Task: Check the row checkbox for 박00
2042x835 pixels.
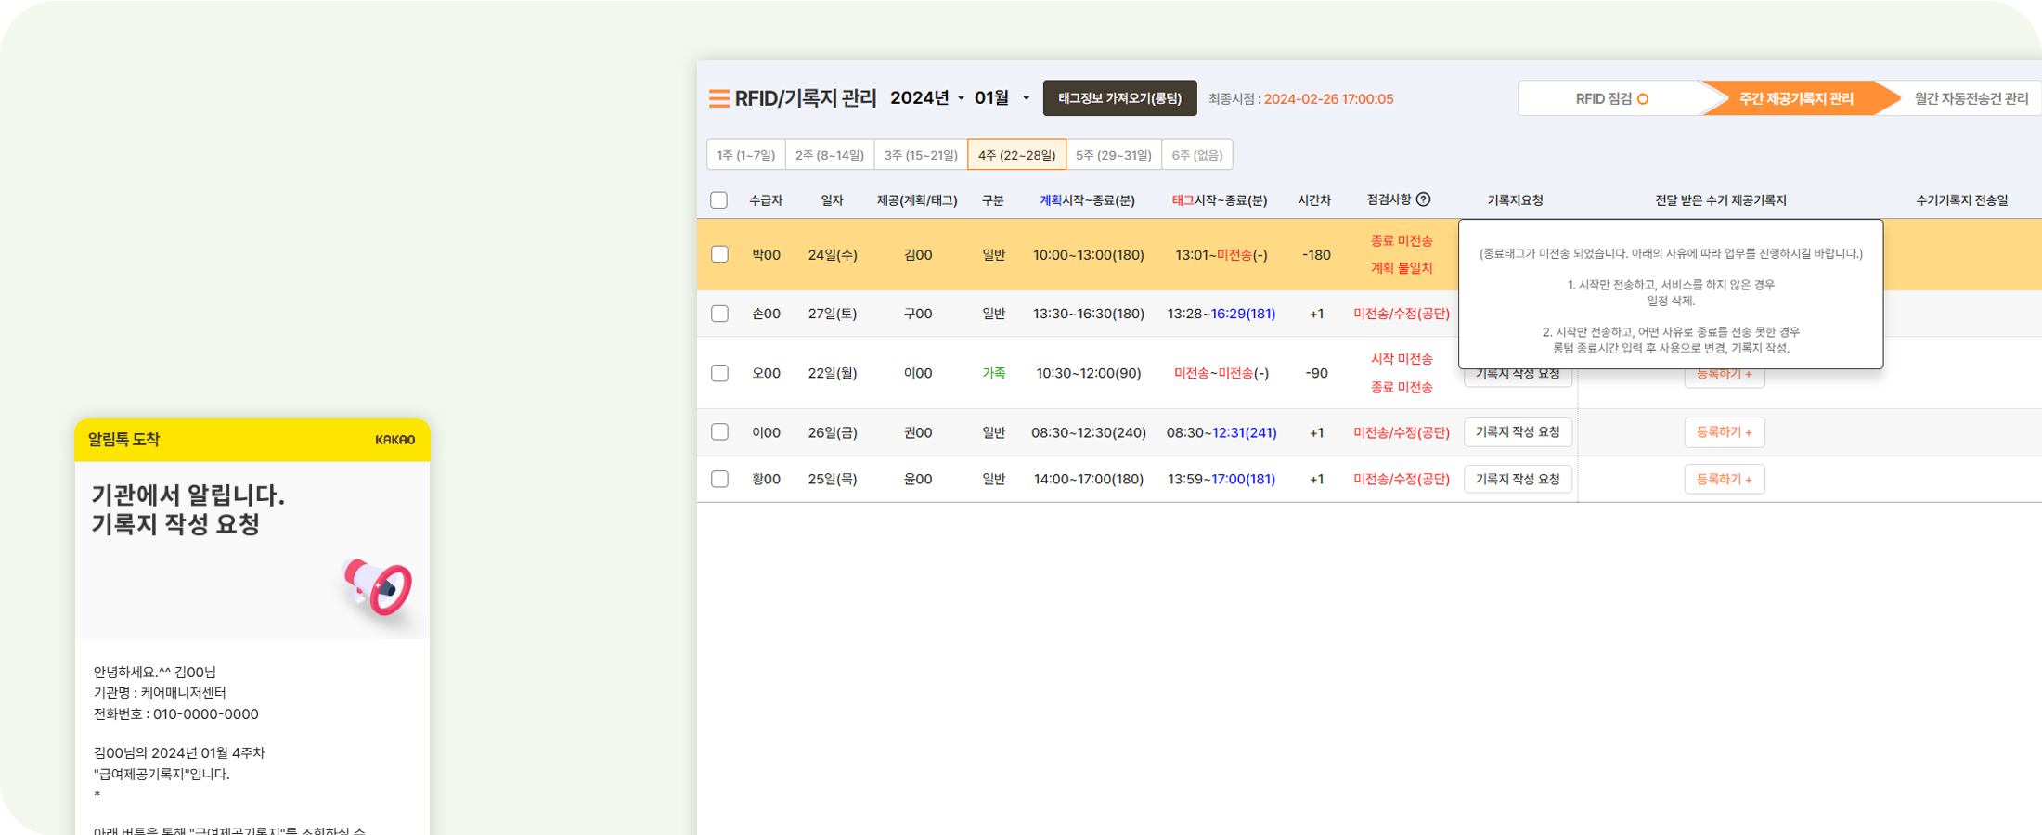Action: 719,254
